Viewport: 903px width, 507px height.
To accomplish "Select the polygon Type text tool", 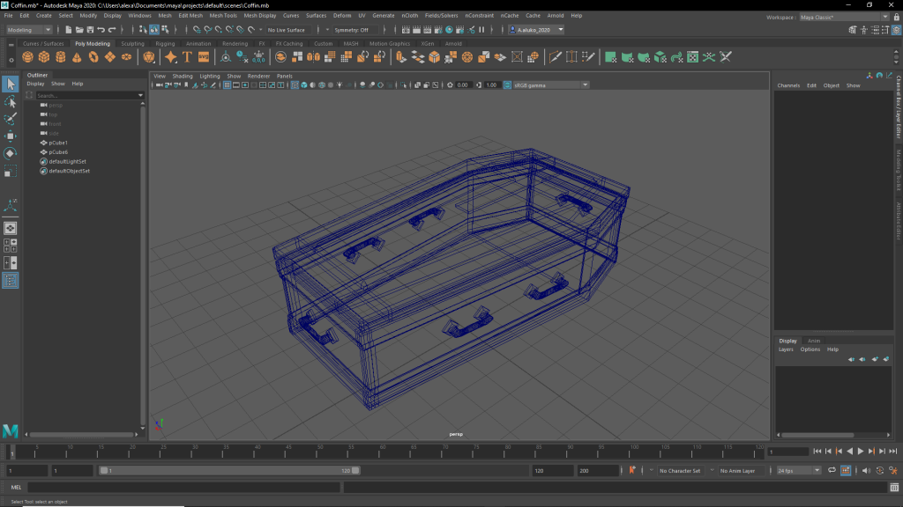I will (187, 57).
